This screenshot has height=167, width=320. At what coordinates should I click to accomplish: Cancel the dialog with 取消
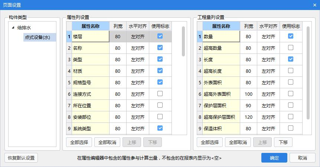point(302,158)
